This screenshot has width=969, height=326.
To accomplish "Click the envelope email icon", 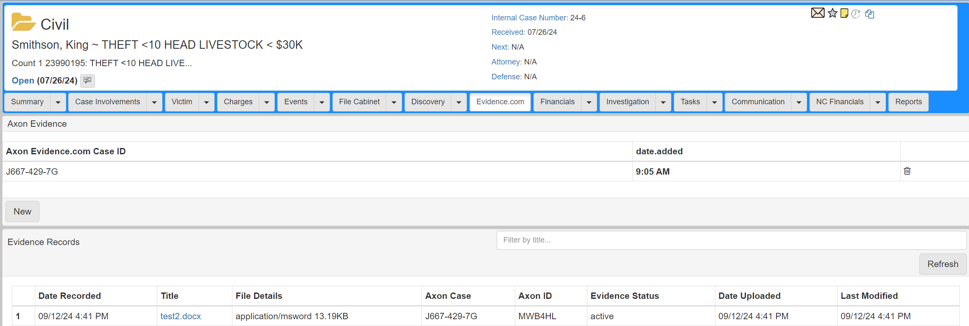I will click(818, 13).
